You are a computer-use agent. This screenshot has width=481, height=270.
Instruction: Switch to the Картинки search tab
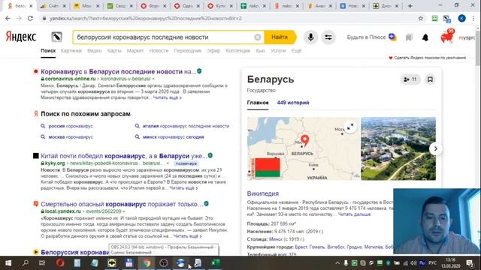tap(71, 51)
